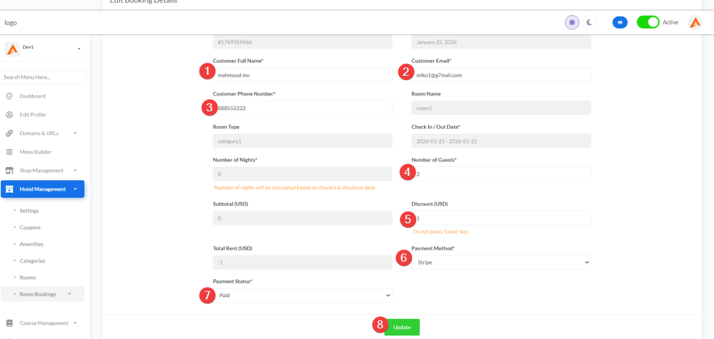Switch to dark mode moon icon

pos(589,22)
